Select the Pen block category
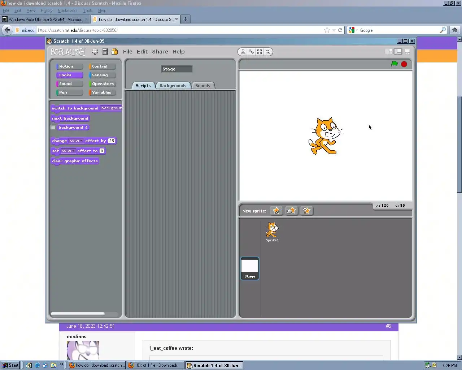 69,92
